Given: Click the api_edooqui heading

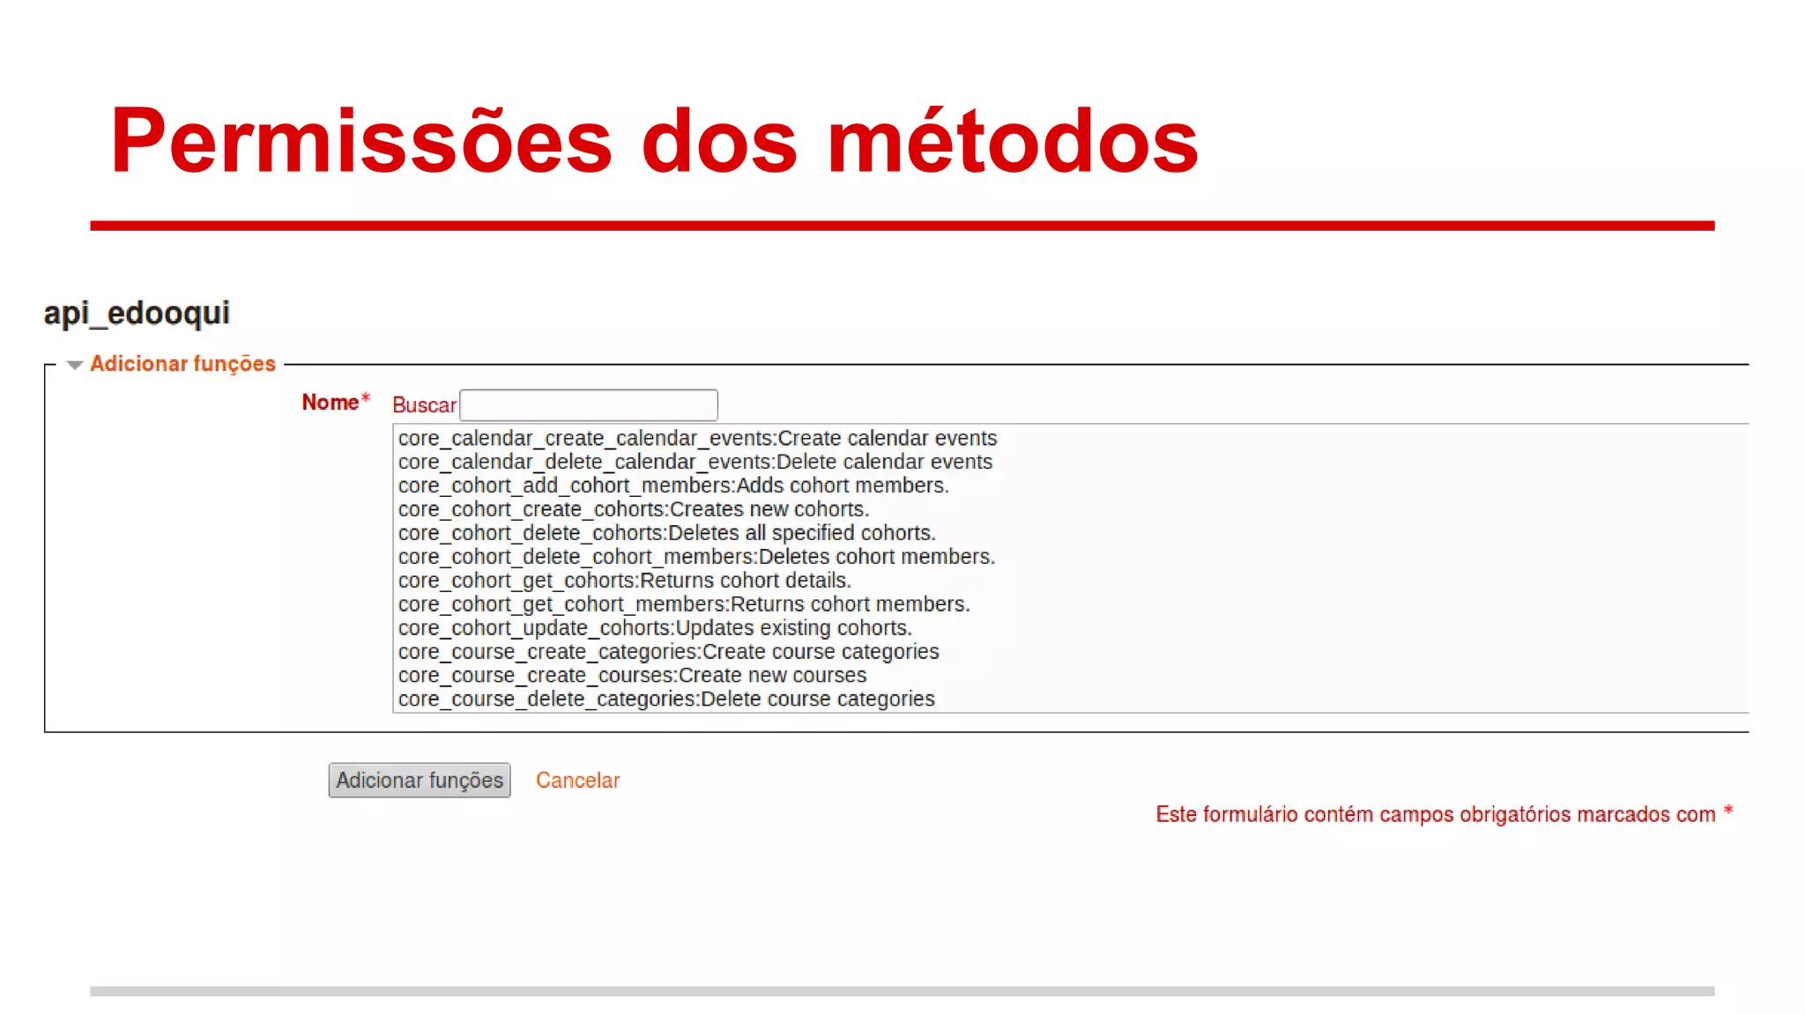Looking at the screenshot, I should [x=137, y=315].
